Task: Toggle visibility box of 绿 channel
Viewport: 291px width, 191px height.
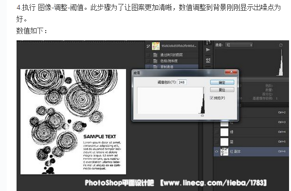Action: pos(217,132)
